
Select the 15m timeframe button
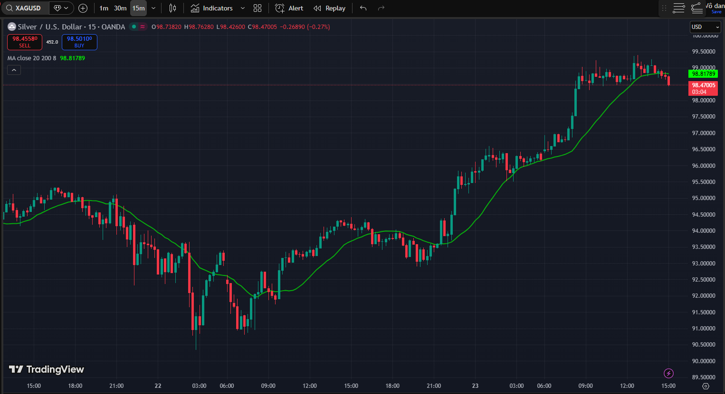[138, 8]
